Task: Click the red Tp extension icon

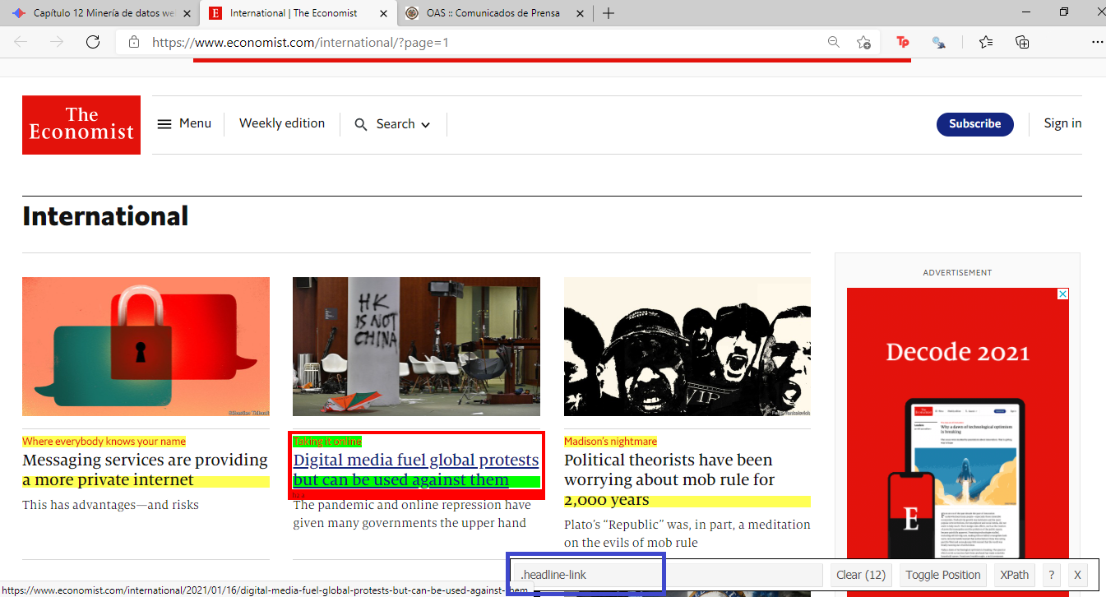Action: [903, 42]
